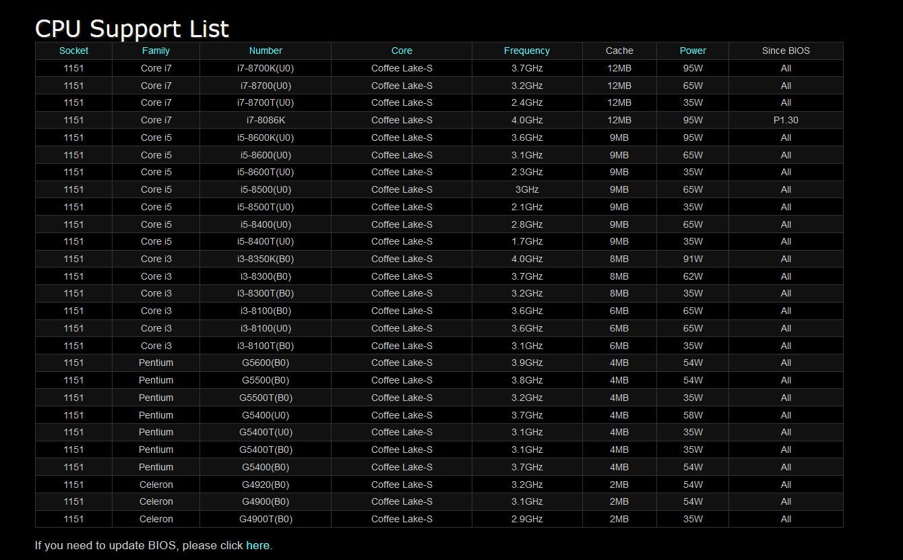Click the 1151 socket cell in the i7-8700K(U0) row
Viewport: 903px width, 560px height.
[73, 68]
